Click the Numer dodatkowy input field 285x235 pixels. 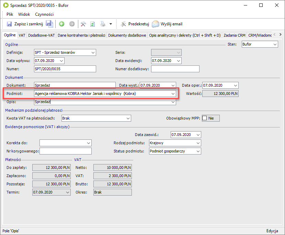pyautogui.click(x=175, y=69)
